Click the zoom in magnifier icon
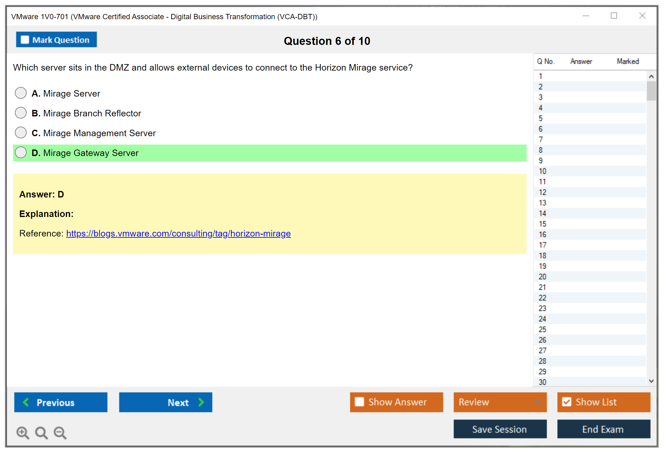This screenshot has width=666, height=455. tap(23, 432)
